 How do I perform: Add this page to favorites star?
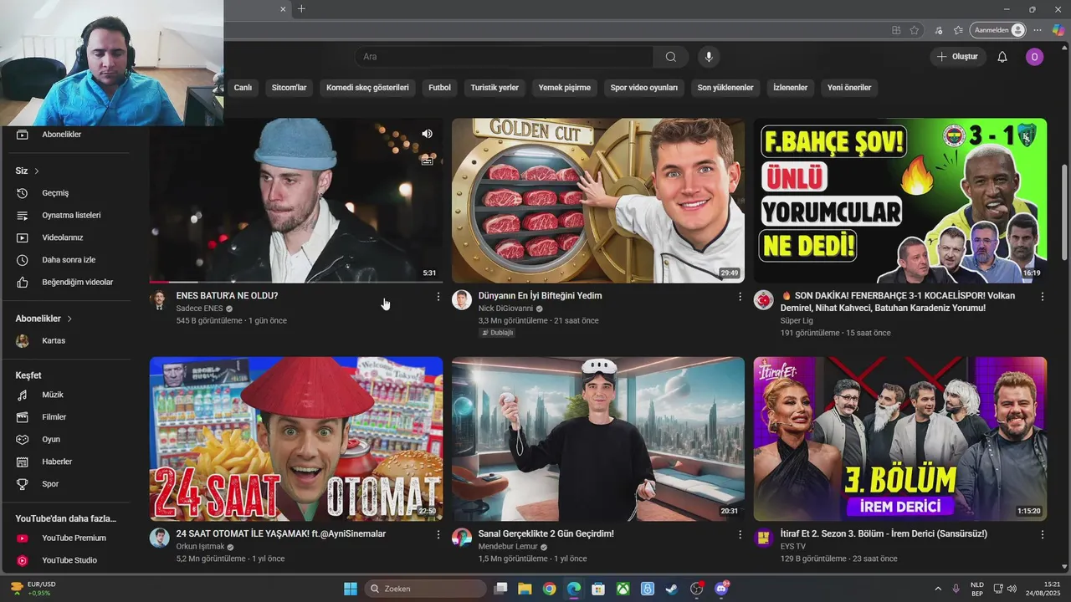click(915, 30)
